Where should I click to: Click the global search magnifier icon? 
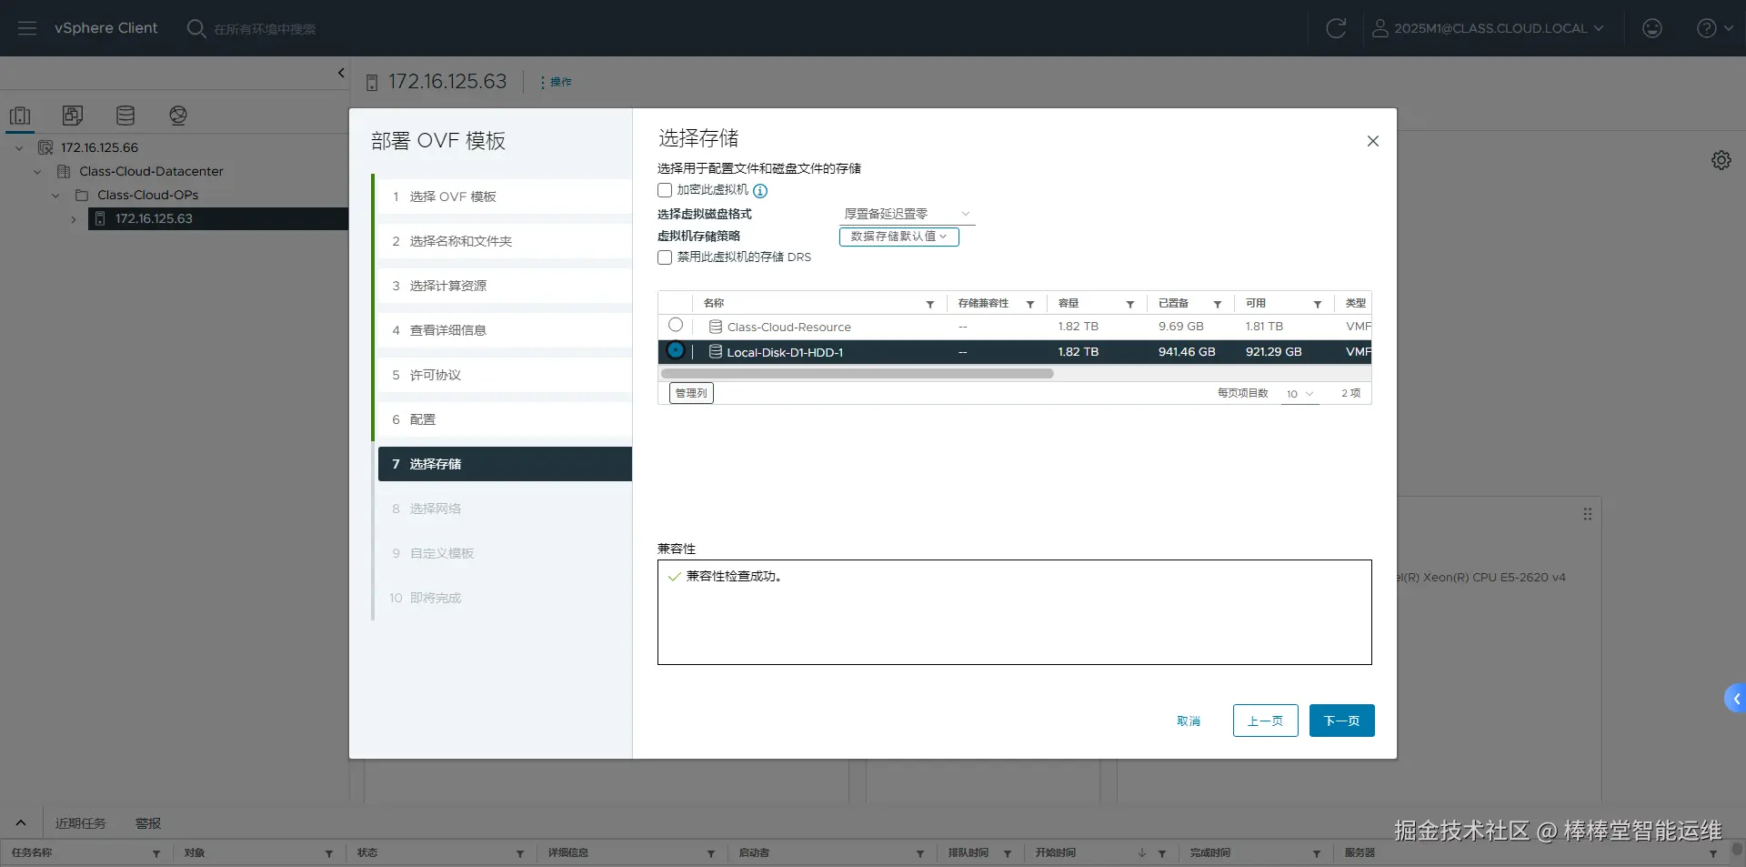tap(196, 28)
